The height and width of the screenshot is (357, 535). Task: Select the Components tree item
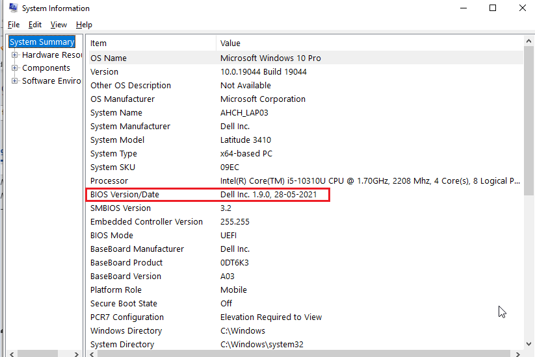pos(46,68)
